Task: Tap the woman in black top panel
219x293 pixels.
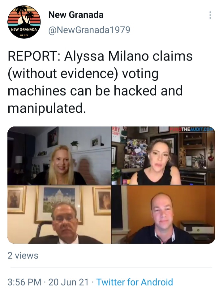Action: [163, 156]
